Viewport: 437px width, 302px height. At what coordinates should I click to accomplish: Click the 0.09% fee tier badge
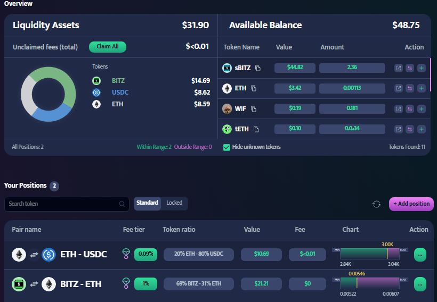146,255
